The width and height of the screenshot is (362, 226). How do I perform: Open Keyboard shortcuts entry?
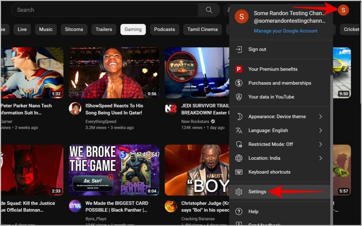click(x=280, y=172)
